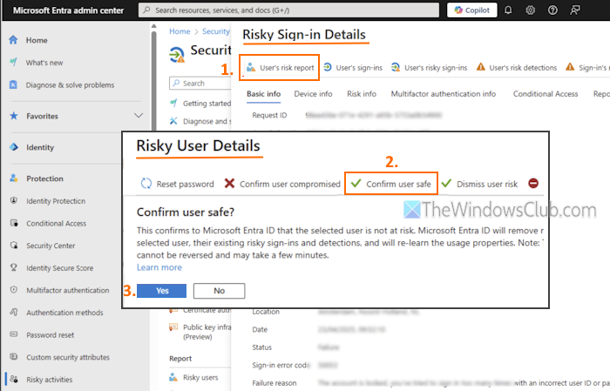The image size is (610, 391).
Task: Focus the search resources, services, and docs field
Action: click(288, 10)
